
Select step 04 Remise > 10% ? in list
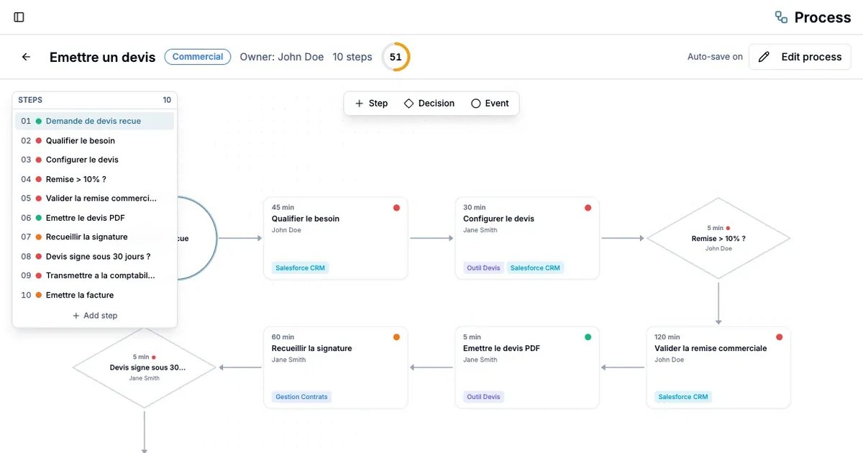click(x=95, y=179)
